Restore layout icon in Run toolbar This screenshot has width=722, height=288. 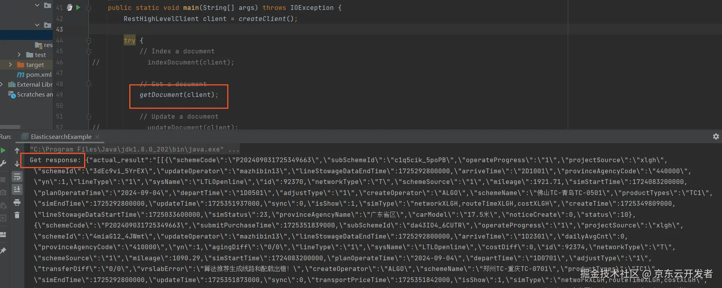click(3, 234)
